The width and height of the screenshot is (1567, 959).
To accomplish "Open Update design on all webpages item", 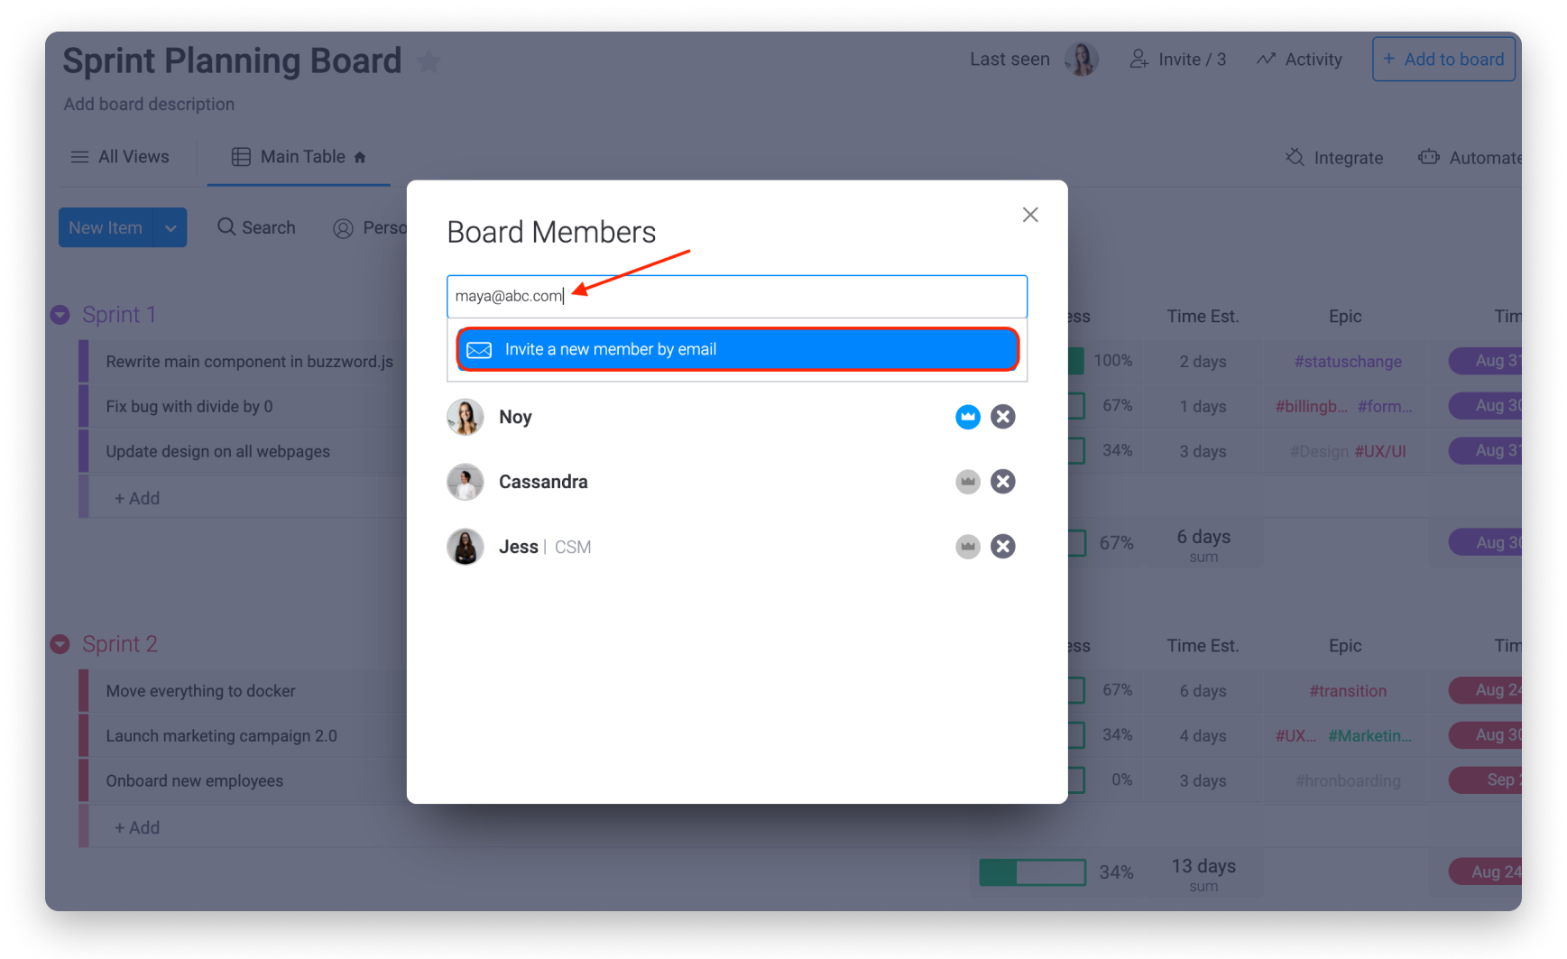I will [x=218, y=452].
